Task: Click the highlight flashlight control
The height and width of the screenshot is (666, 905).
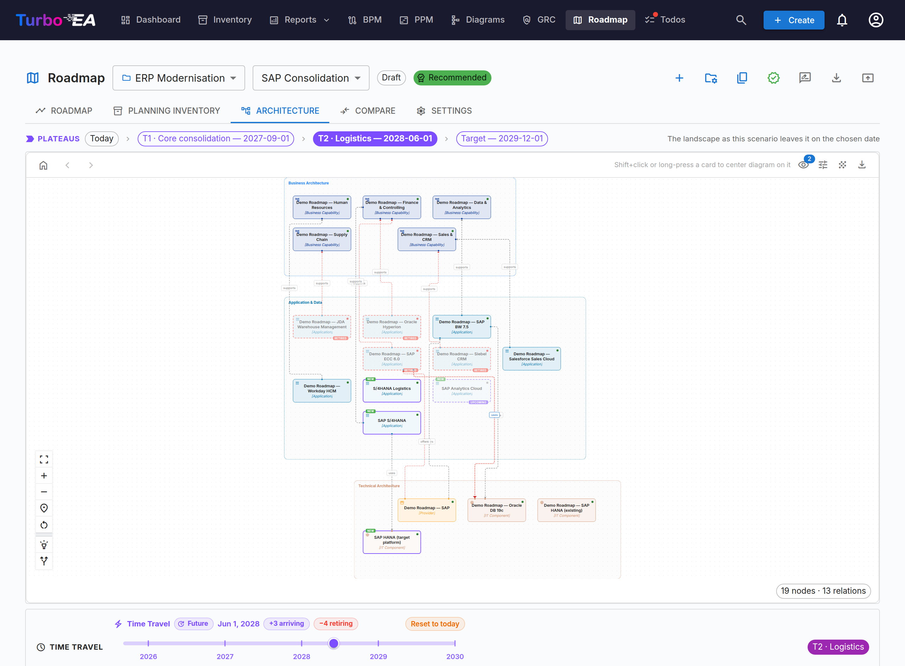Action: coord(44,545)
